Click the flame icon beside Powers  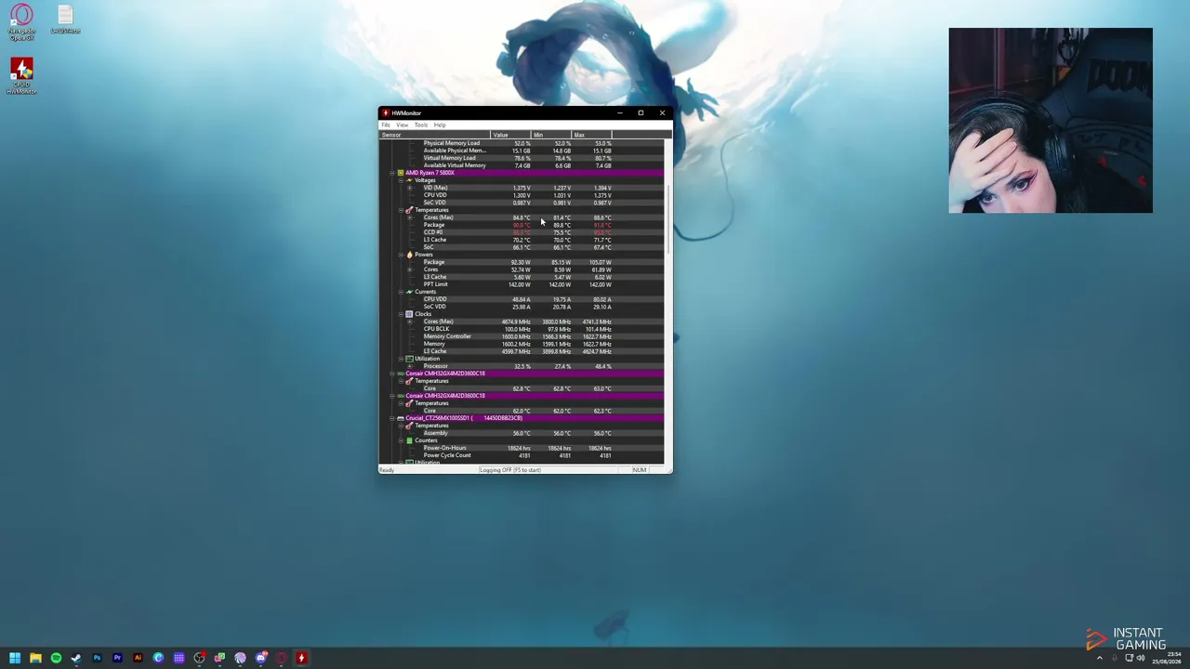[409, 255]
